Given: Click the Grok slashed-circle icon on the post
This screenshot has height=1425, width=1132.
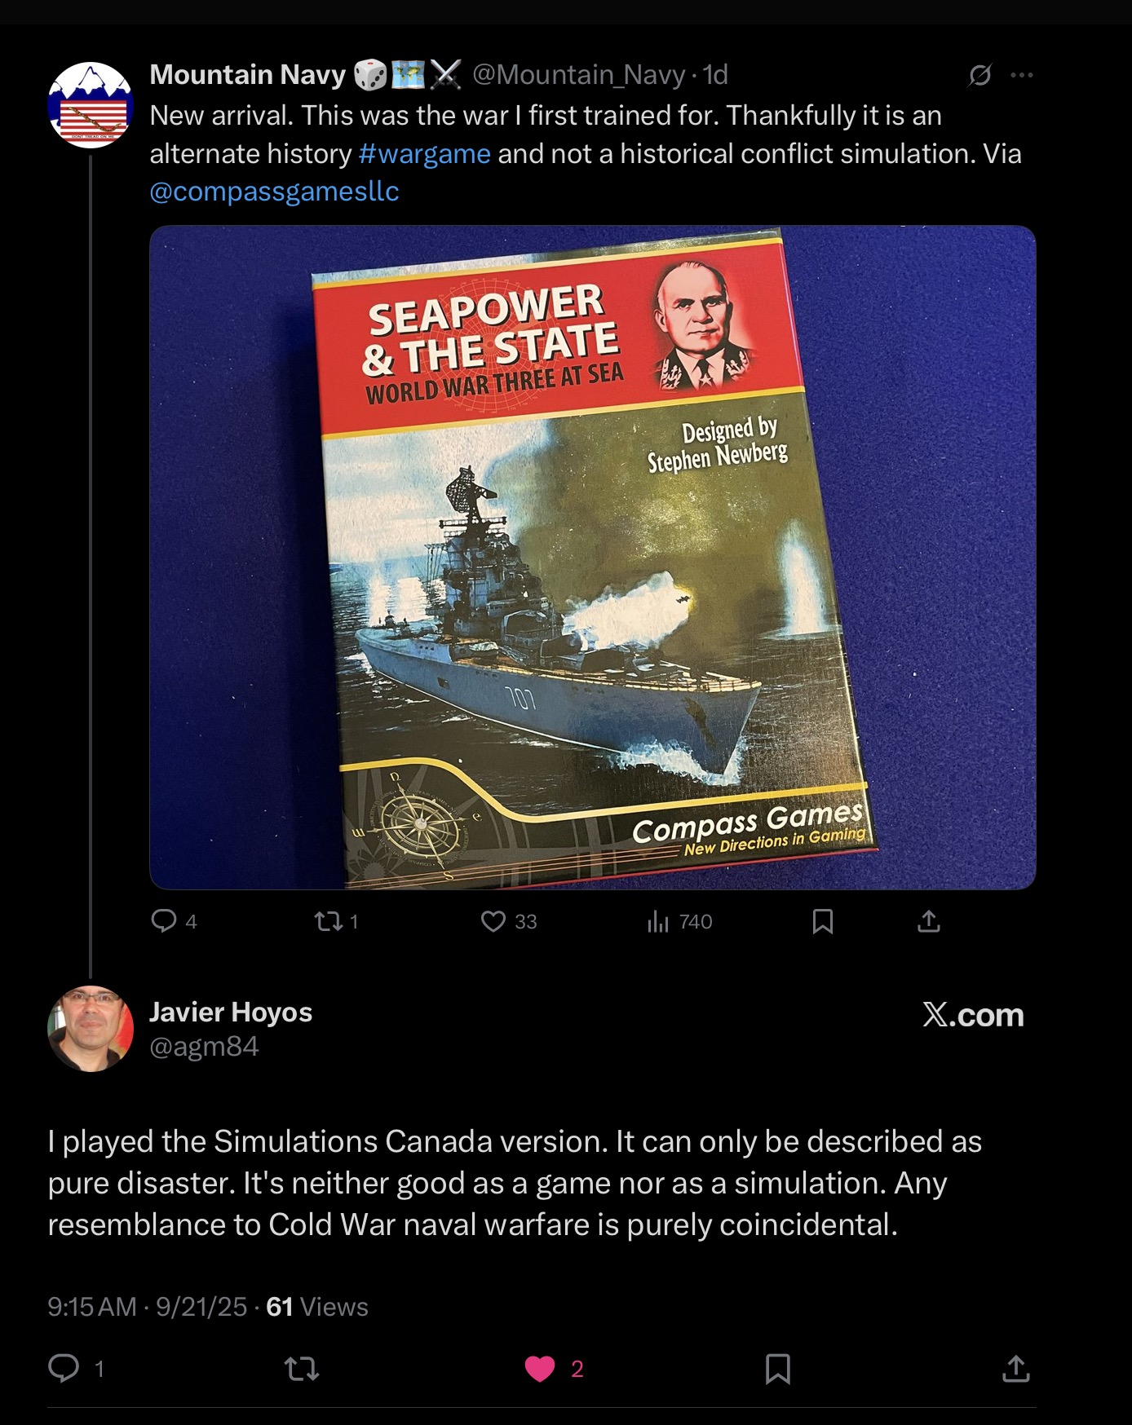Looking at the screenshot, I should (x=979, y=75).
